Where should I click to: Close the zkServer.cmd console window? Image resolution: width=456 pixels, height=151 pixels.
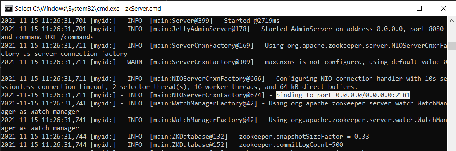(x=443, y=8)
